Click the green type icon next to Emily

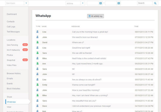(x=38, y=85)
